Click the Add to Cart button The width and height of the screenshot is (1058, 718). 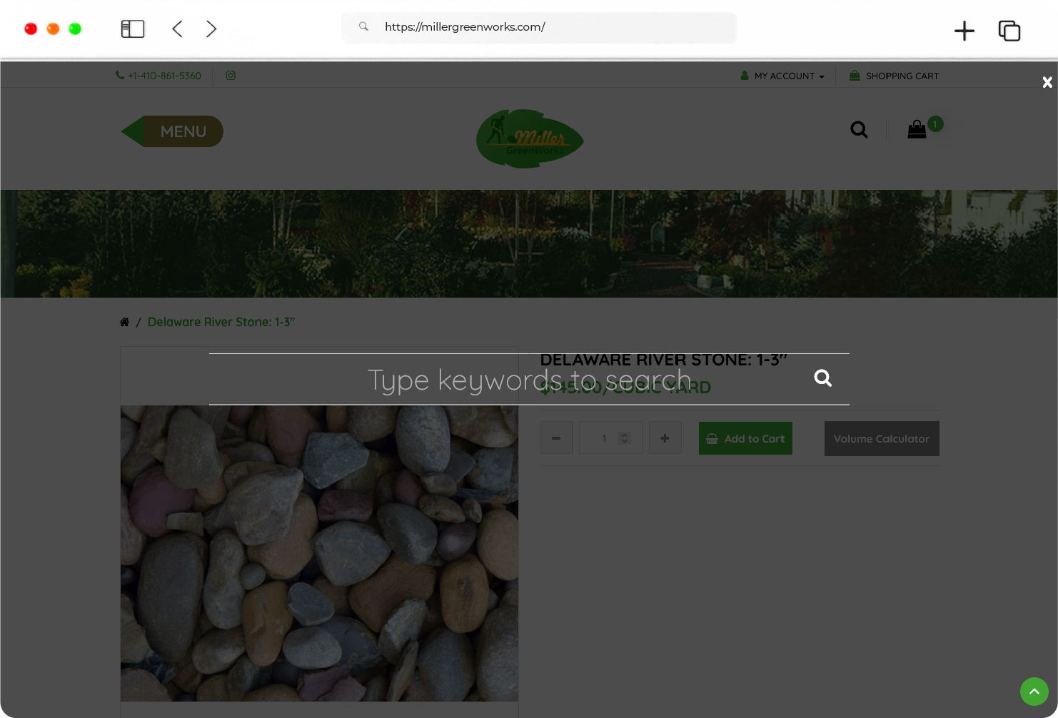pyautogui.click(x=745, y=439)
